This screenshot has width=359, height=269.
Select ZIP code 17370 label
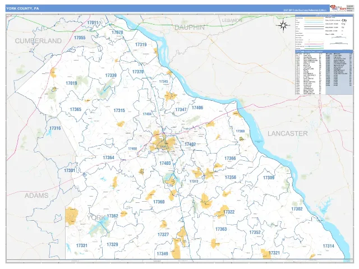point(138,72)
